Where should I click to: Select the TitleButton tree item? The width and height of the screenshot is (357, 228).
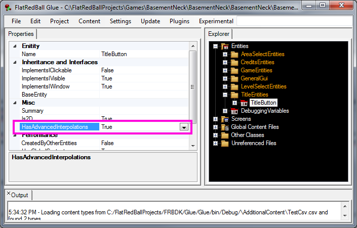(x=263, y=103)
